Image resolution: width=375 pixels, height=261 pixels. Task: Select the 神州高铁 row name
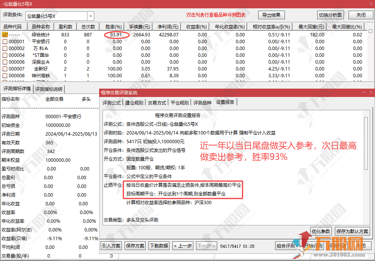pos(41,75)
